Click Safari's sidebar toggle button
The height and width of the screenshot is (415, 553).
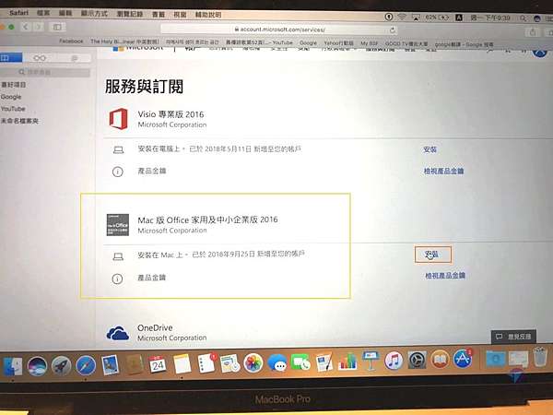point(57,27)
